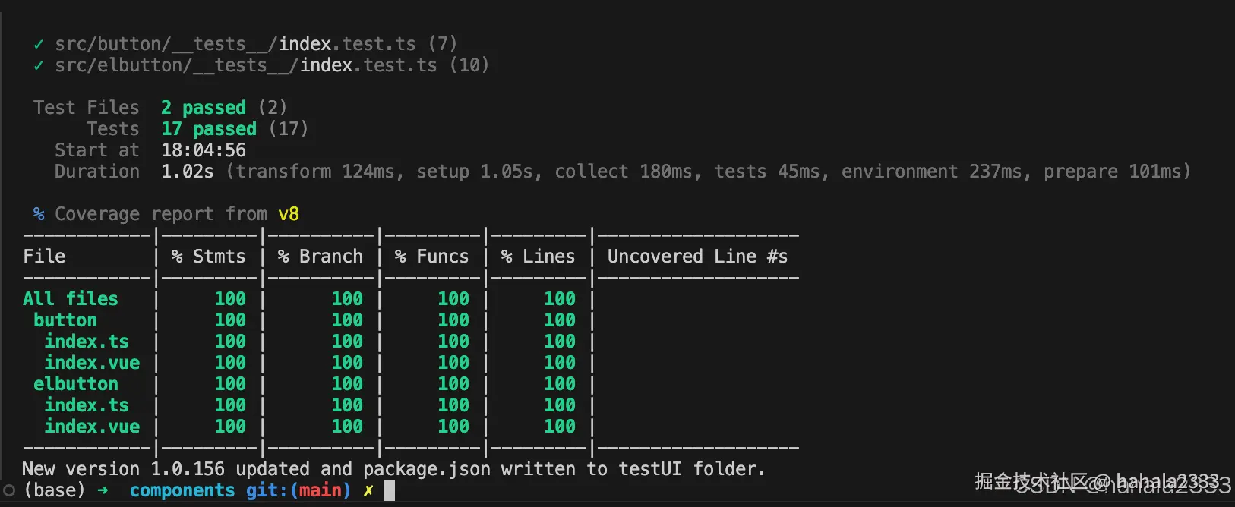1235x507 pixels.
Task: Click the command decoration circle beside (base)
Action: pyautogui.click(x=9, y=490)
